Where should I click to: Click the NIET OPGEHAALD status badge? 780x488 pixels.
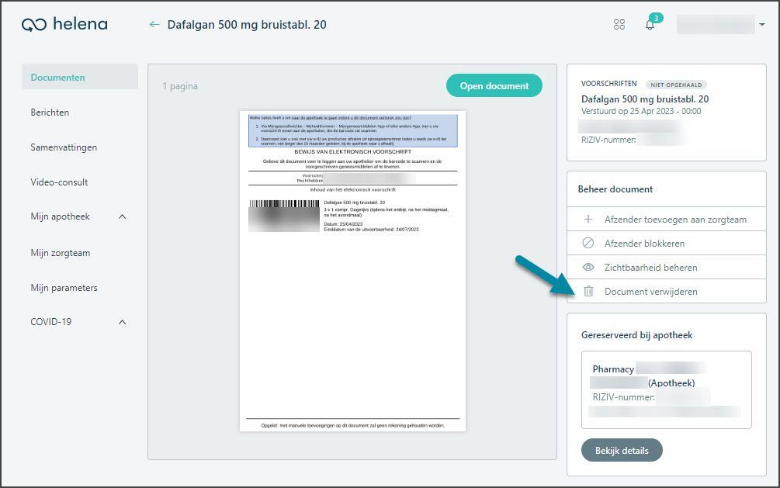676,85
